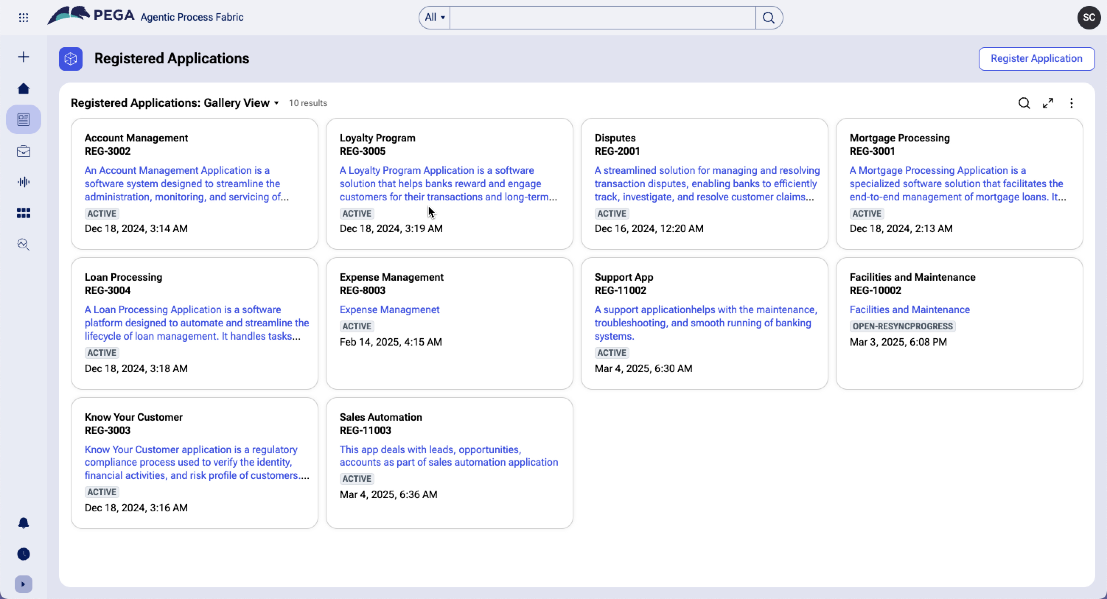Expand the sidebar navigation arrow toggle
1107x599 pixels.
pyautogui.click(x=24, y=584)
